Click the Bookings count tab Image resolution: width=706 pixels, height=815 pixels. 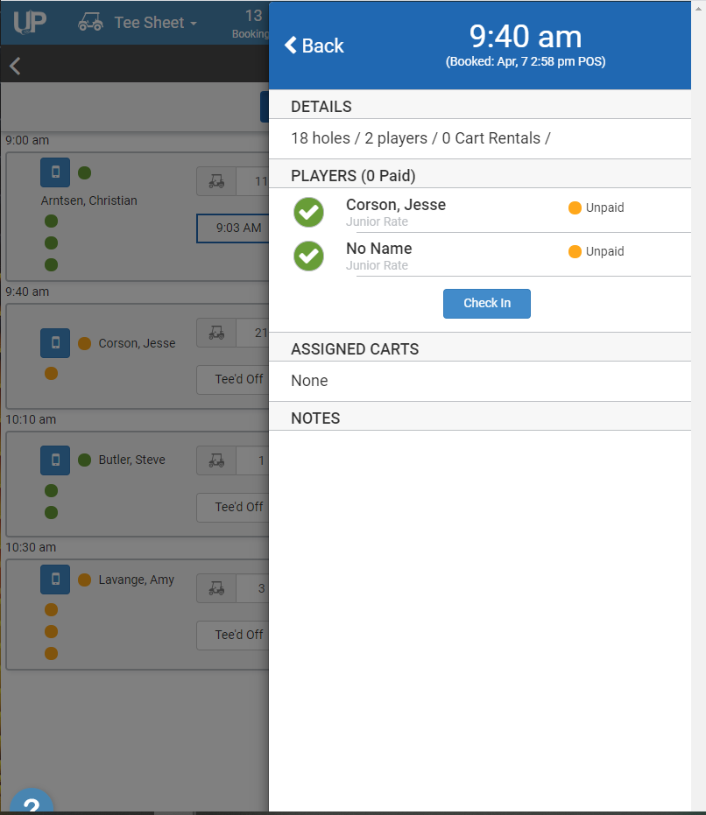(x=251, y=24)
